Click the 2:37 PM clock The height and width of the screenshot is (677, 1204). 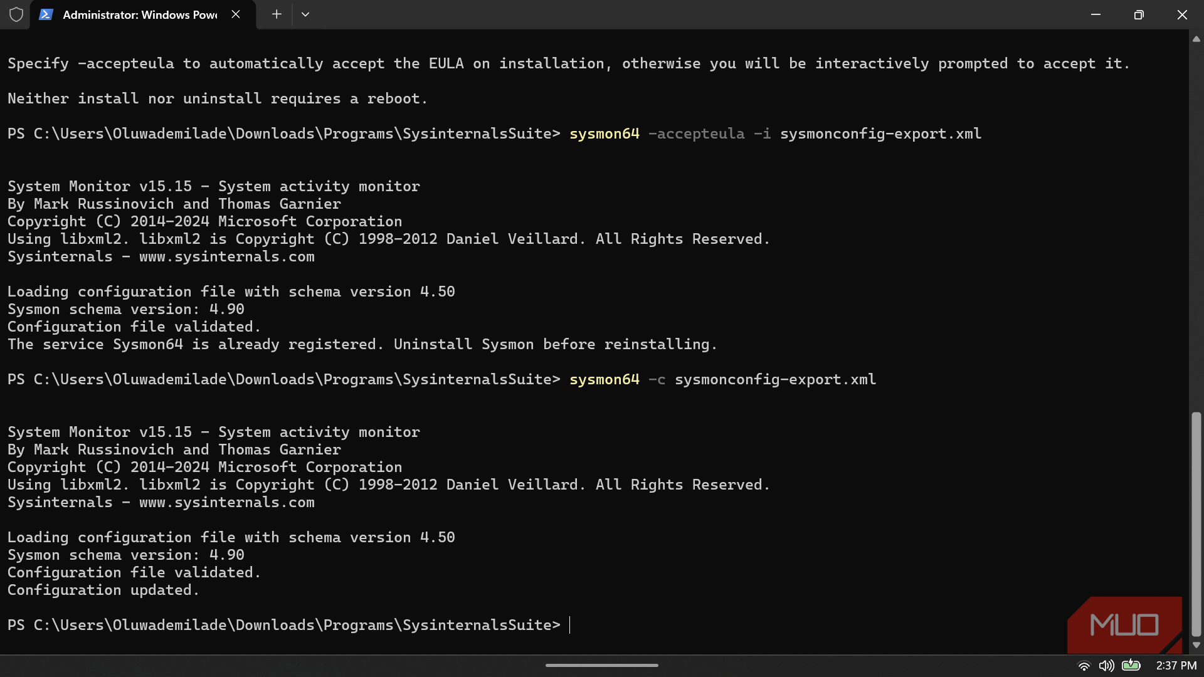pos(1176,666)
